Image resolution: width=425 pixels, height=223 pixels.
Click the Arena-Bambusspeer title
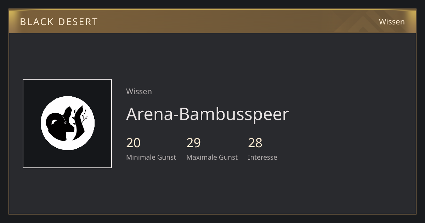pos(208,114)
